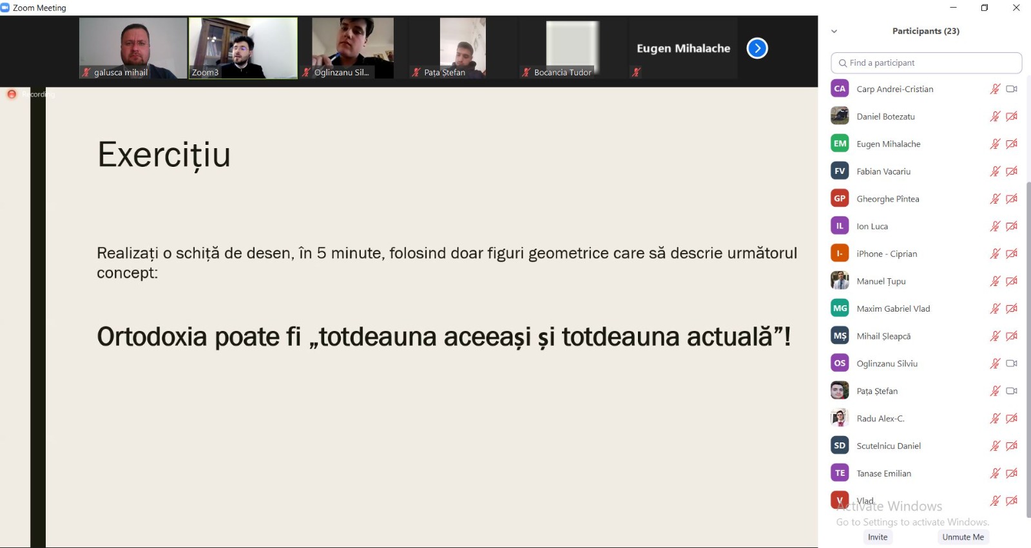Click the CA avatar for Carp Andrei-Cristian
Image resolution: width=1031 pixels, height=548 pixels.
pyautogui.click(x=840, y=89)
